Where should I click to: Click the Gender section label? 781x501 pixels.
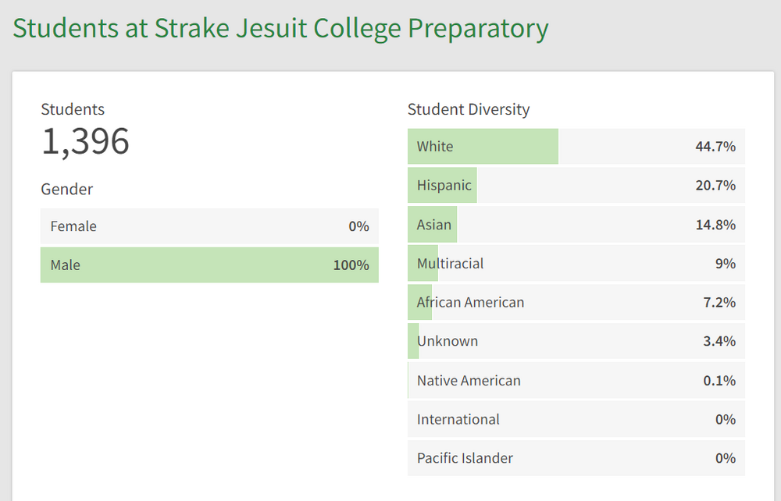pos(67,189)
